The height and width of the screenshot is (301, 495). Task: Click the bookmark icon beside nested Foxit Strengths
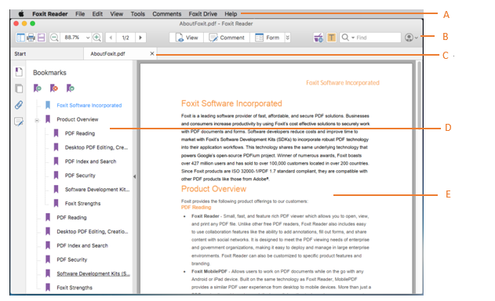pyautogui.click(x=56, y=203)
